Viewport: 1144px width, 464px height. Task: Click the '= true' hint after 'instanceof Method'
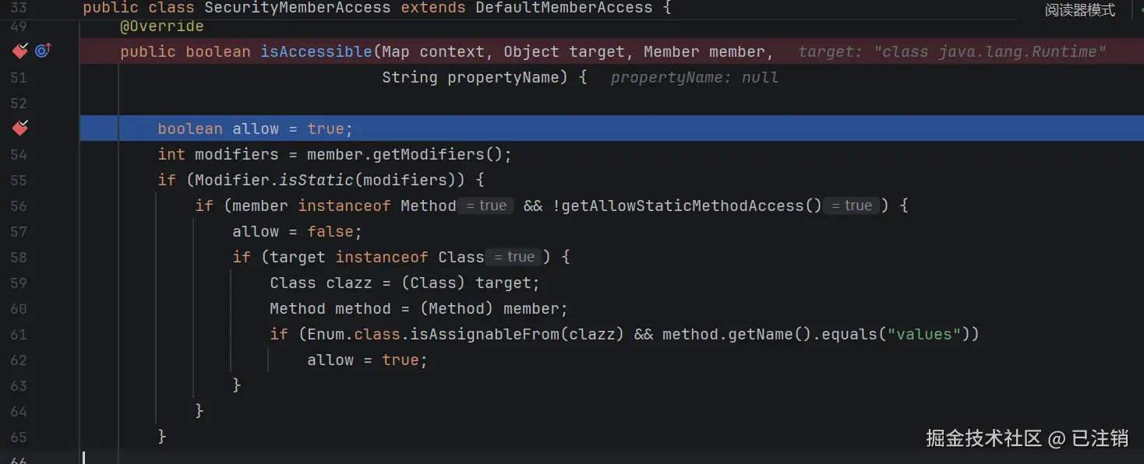[x=485, y=206]
